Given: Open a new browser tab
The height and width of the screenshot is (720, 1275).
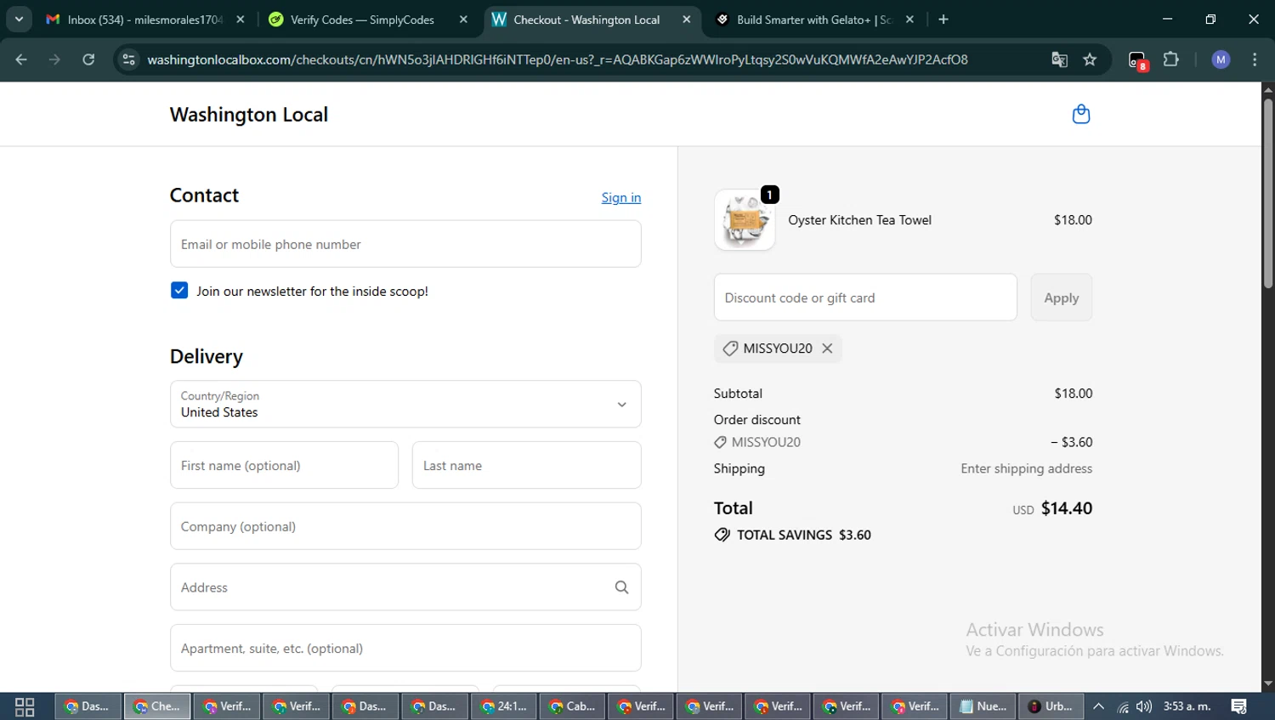Looking at the screenshot, I should 943,20.
